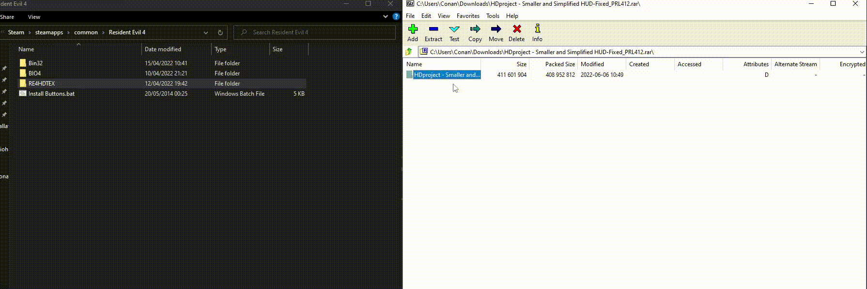Open Explorer help with the question mark icon
The height and width of the screenshot is (289, 867).
tap(396, 16)
